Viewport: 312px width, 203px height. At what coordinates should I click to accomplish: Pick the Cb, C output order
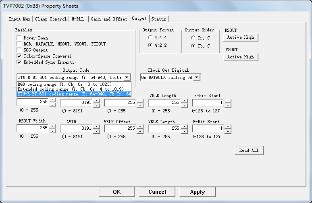[193, 46]
